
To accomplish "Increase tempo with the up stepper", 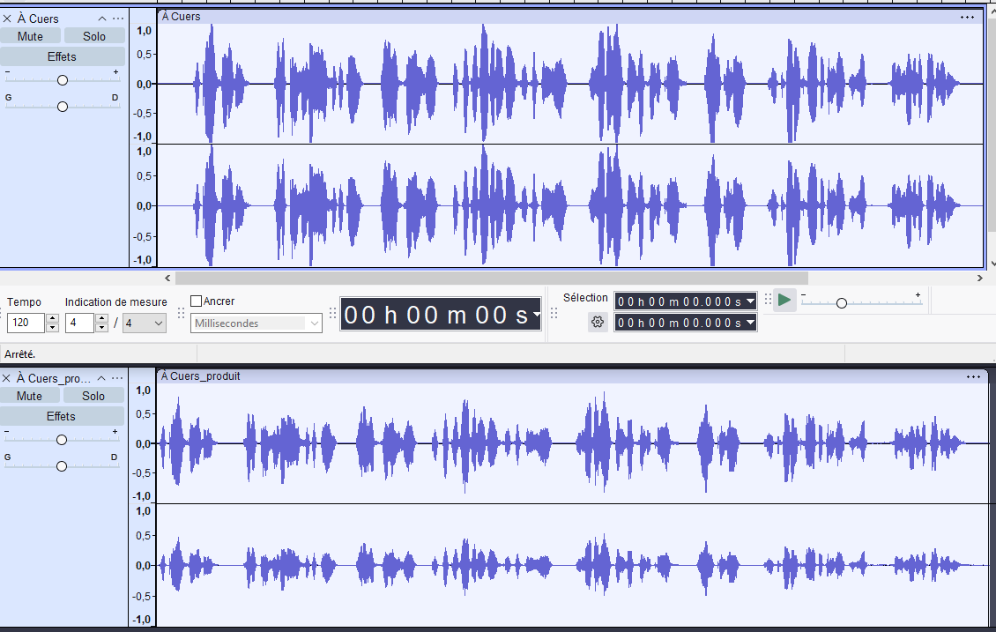I will coord(53,318).
